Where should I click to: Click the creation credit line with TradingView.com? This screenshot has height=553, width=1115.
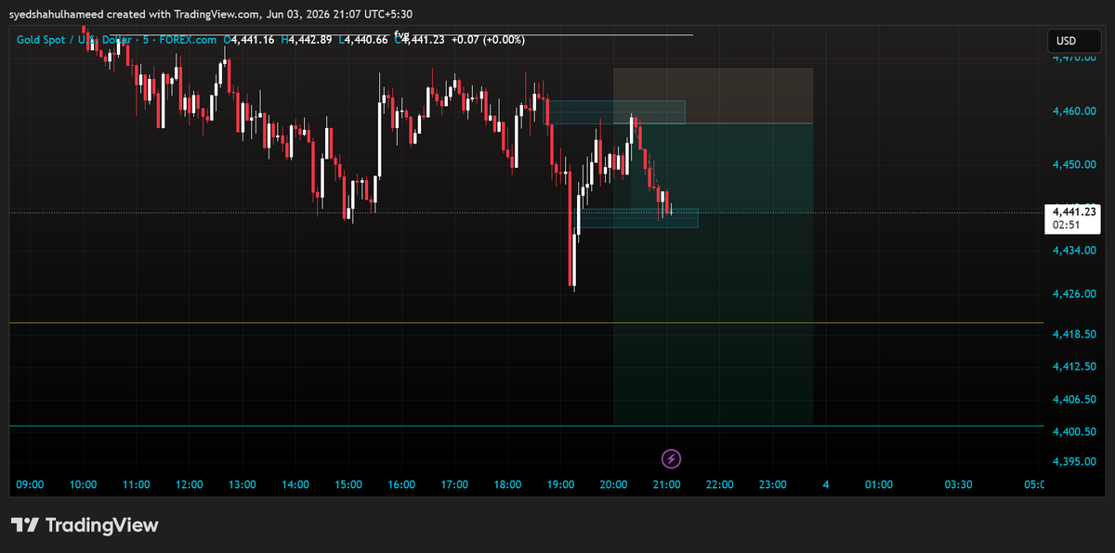211,14
